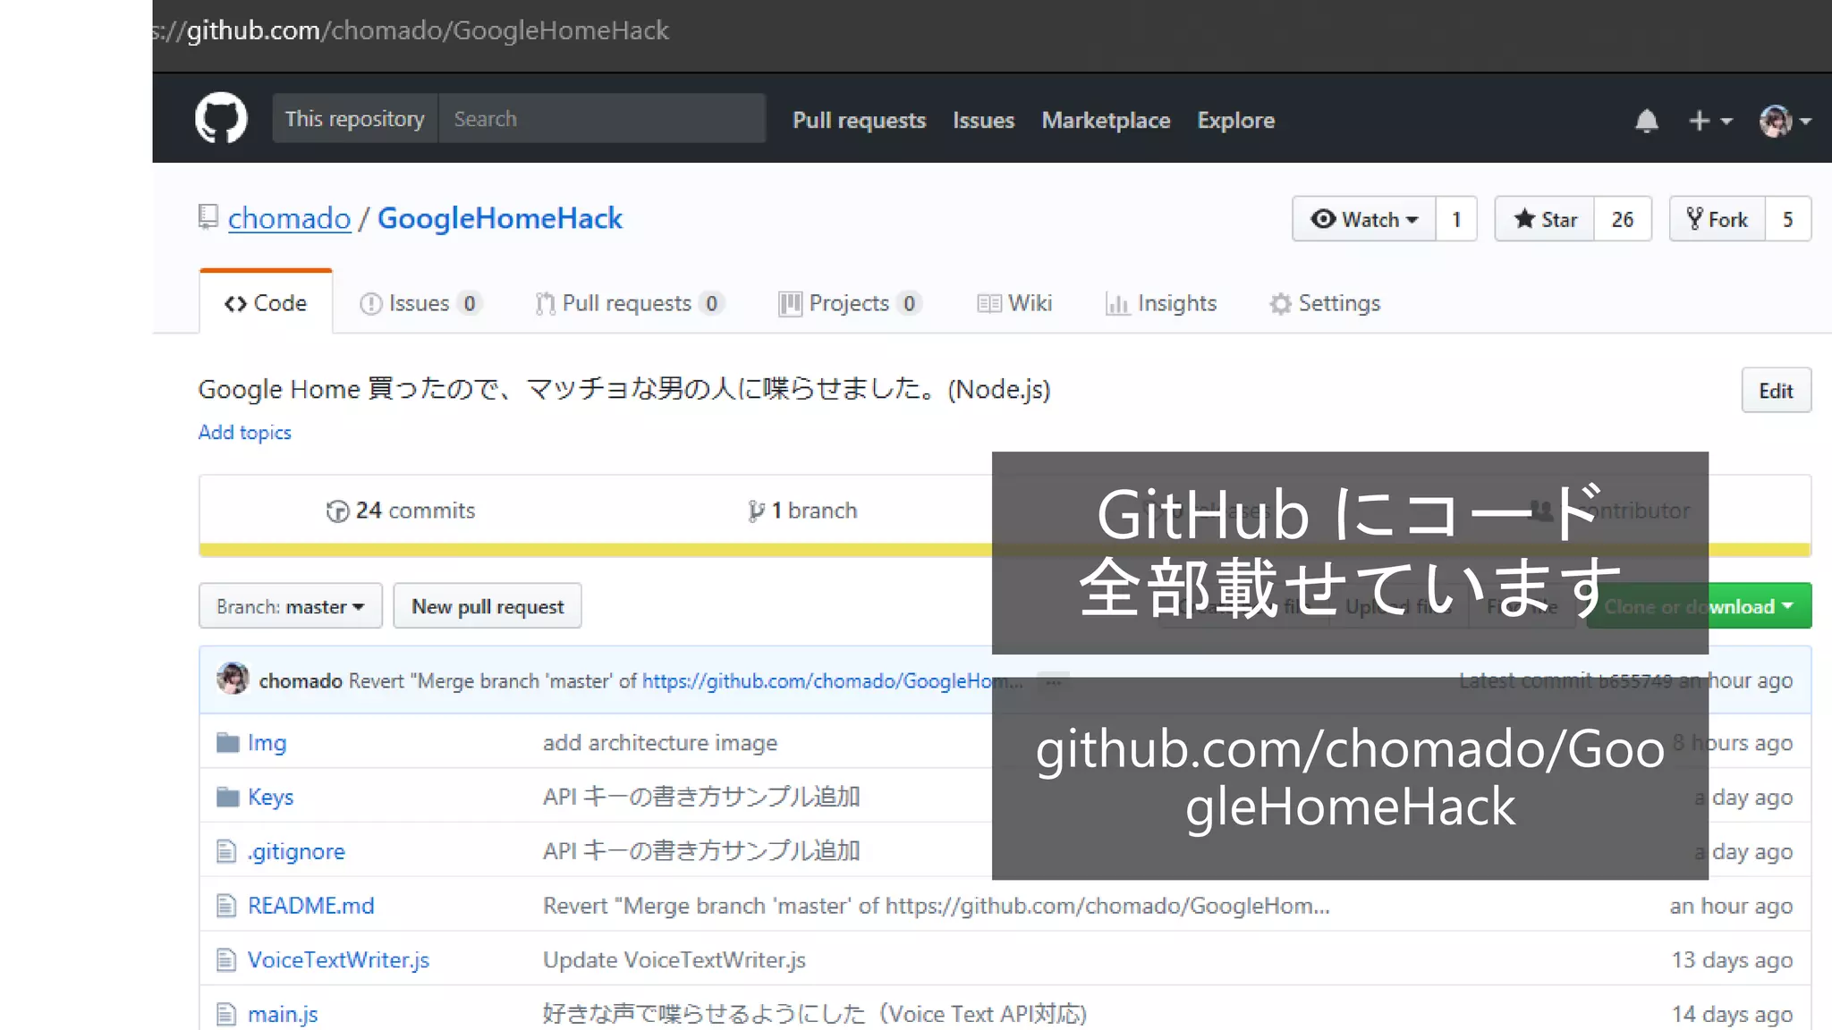Image resolution: width=1832 pixels, height=1030 pixels.
Task: Click the README.md file icon
Action: pyautogui.click(x=226, y=906)
